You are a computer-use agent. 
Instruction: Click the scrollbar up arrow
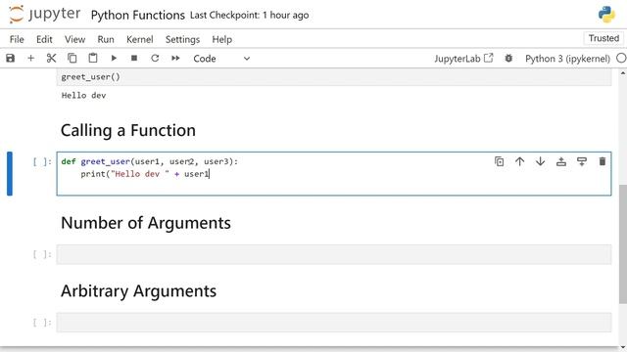(x=623, y=73)
